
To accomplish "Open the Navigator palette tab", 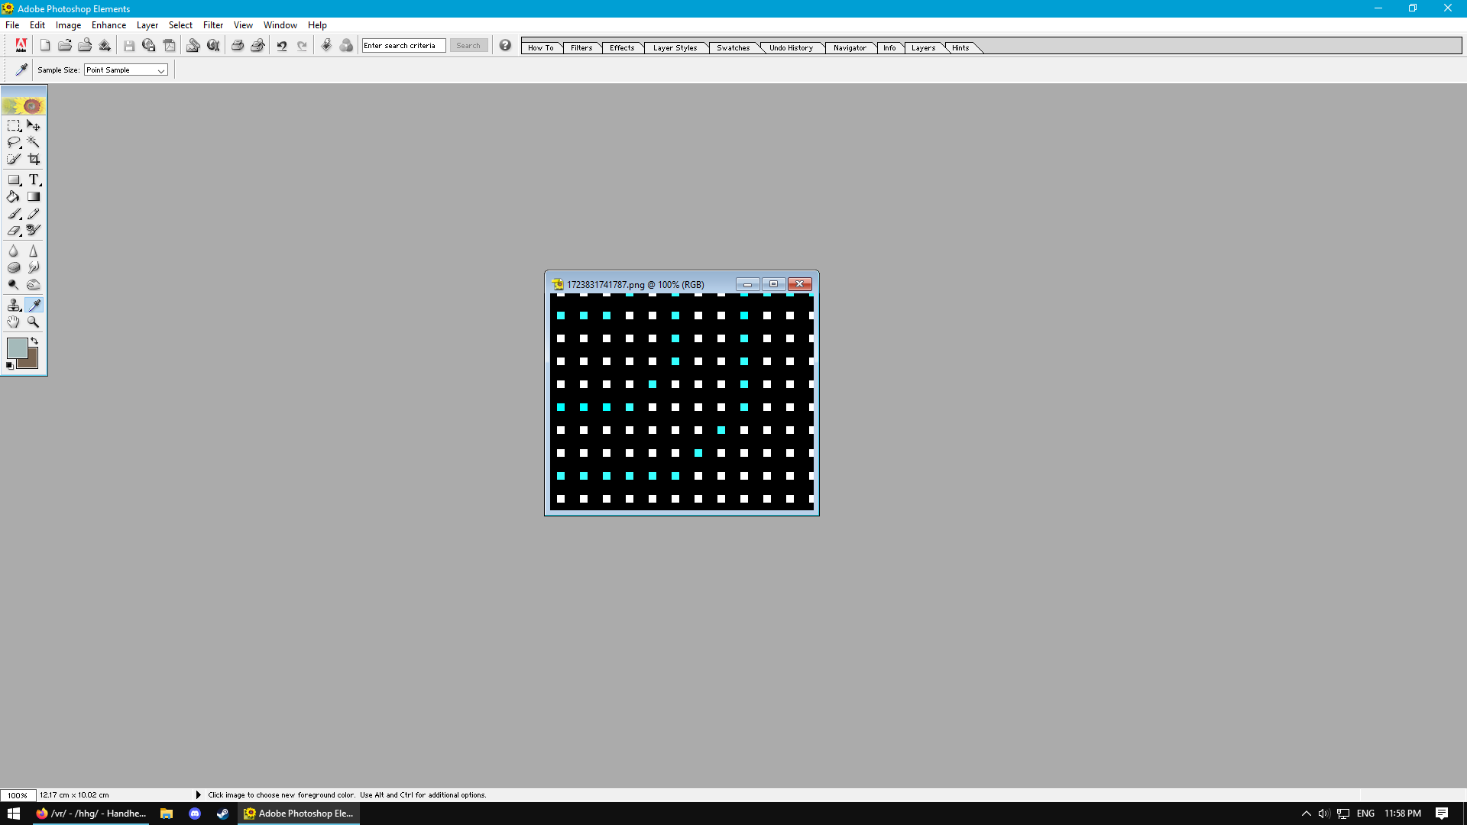I will click(850, 47).
